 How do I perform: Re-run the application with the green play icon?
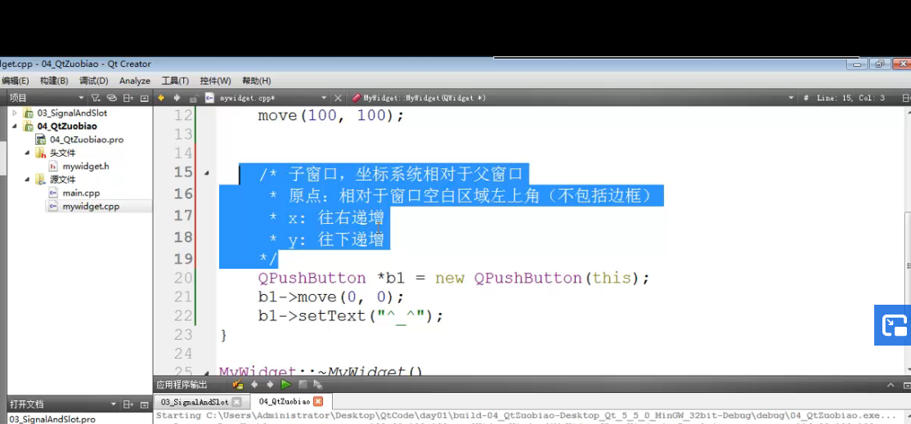285,385
